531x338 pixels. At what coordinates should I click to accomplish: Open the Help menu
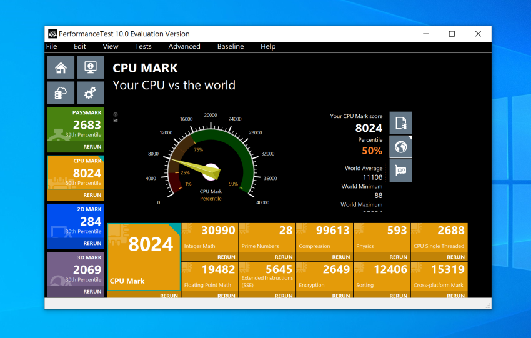(268, 46)
